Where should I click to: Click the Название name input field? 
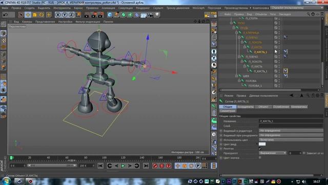(291, 121)
